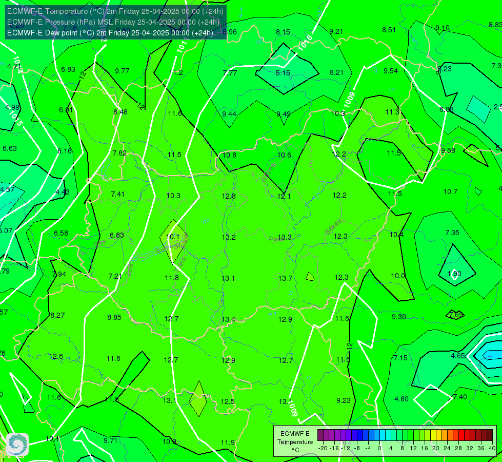Select the ECMWF-E Temperature 2m layer title

[x=115, y=11]
